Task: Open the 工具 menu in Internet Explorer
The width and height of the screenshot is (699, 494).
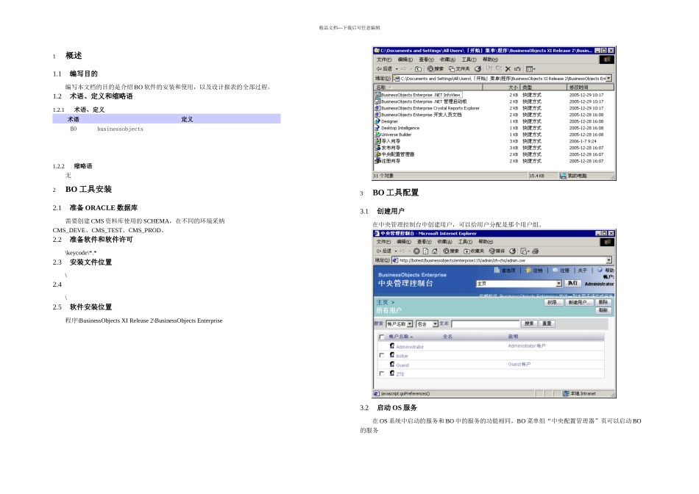Action: (465, 242)
